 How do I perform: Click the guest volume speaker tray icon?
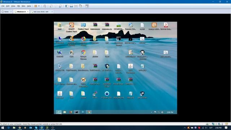(162, 112)
